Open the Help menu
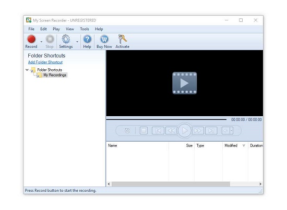This screenshot has height=210, width=287. 99,29
